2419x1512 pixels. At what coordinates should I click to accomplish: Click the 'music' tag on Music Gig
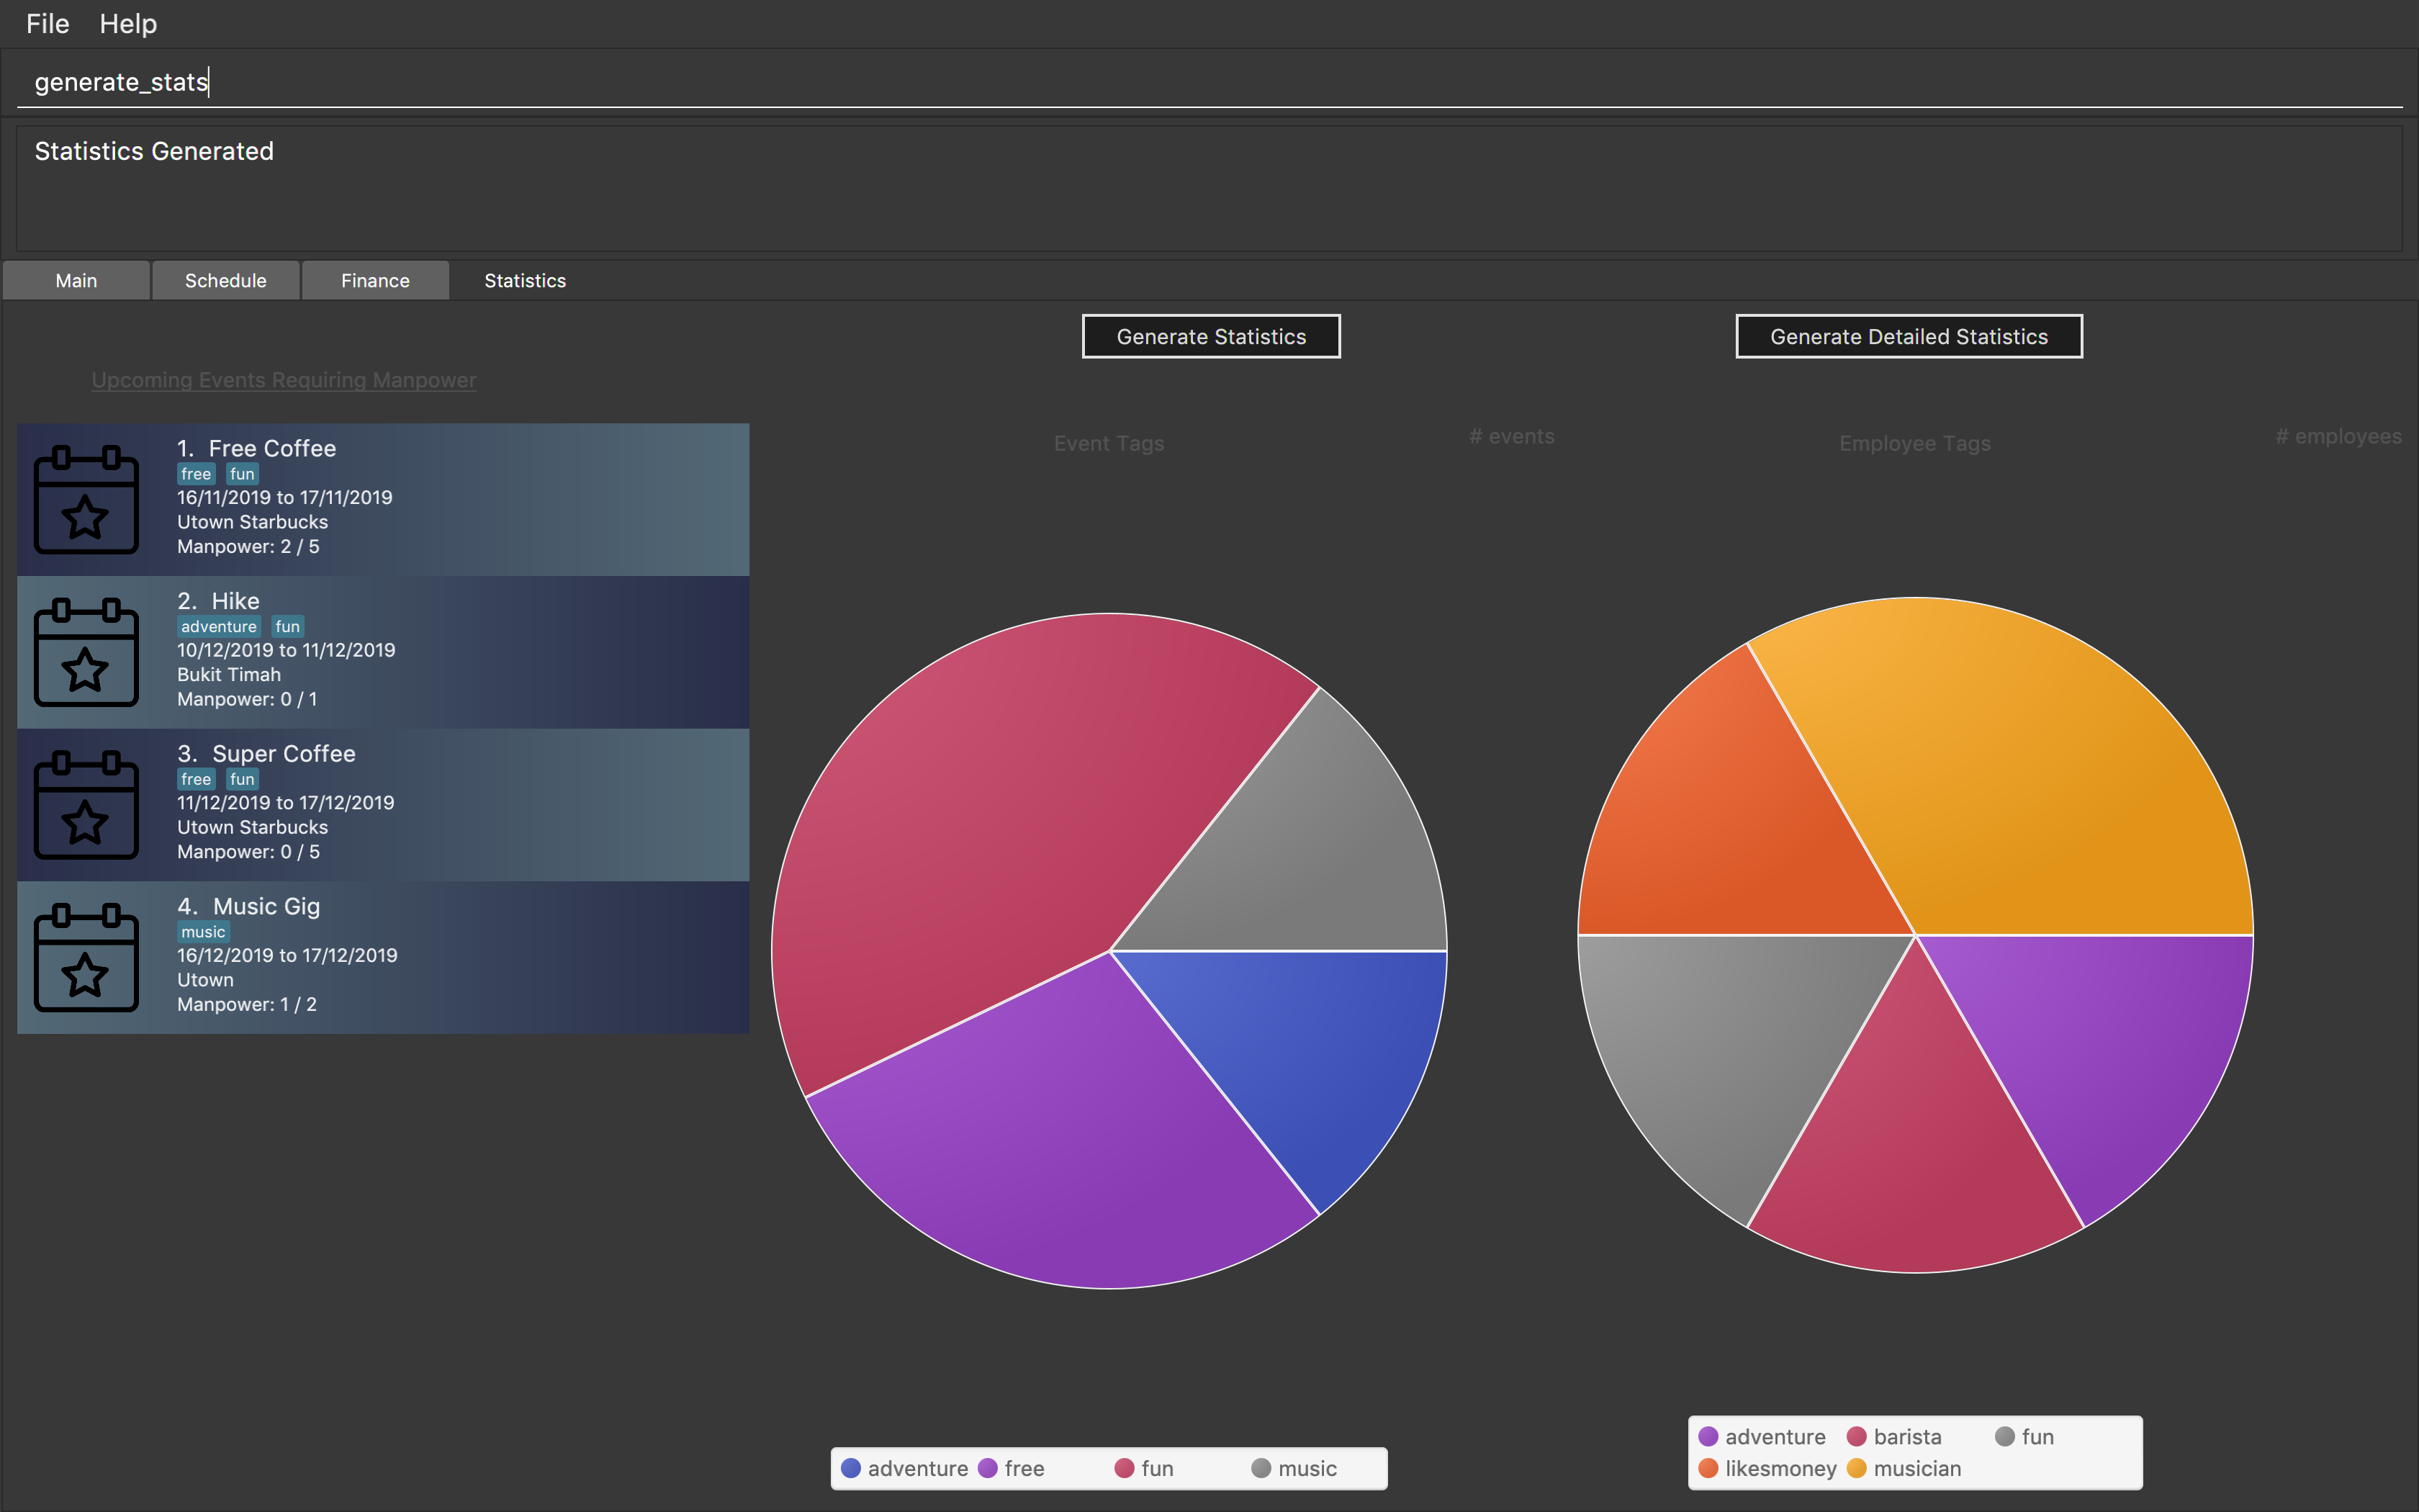[x=203, y=932]
